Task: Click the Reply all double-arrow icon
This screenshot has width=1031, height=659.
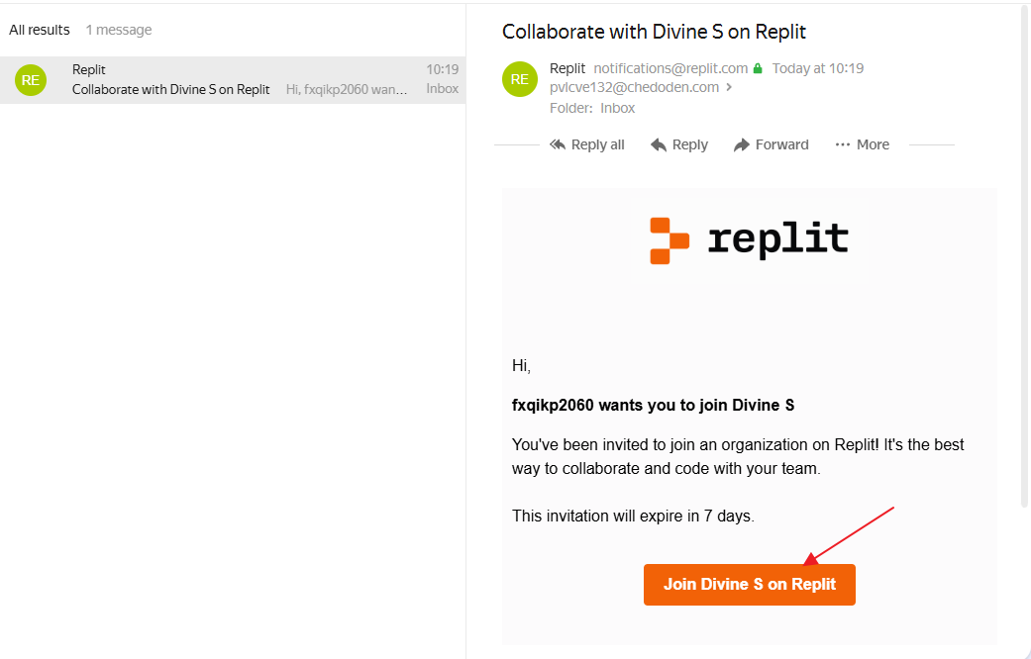Action: [x=559, y=144]
